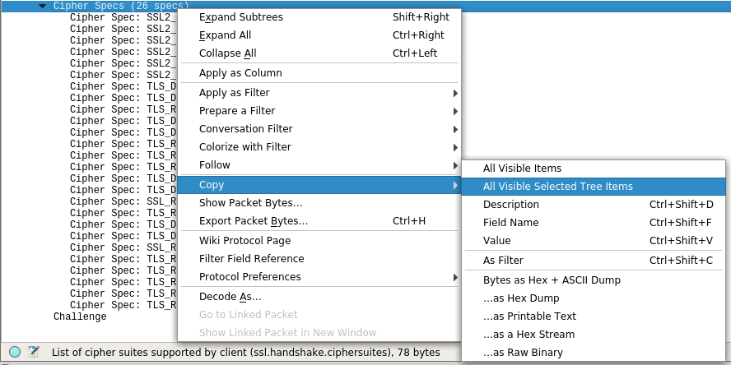Image resolution: width=731 pixels, height=365 pixels.
Task: Open the Apply as Filter submenu arrow
Action: [455, 93]
